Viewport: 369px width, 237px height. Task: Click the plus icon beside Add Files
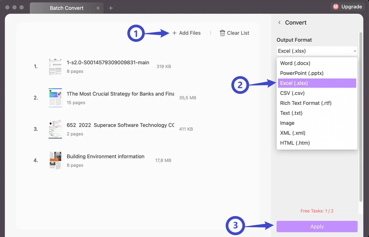(x=174, y=33)
